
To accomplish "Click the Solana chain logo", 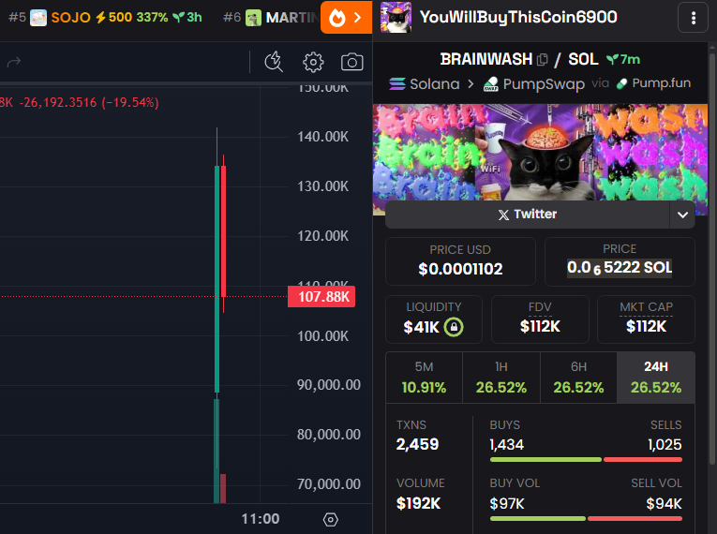I will (x=396, y=83).
